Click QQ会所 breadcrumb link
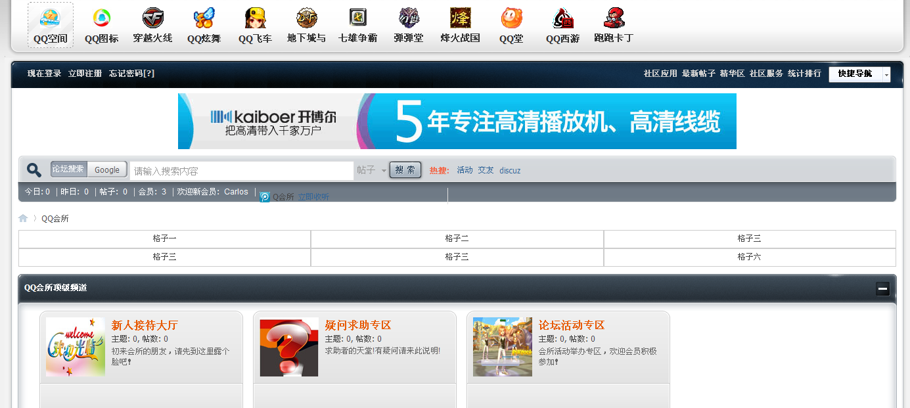The width and height of the screenshot is (910, 408). point(55,219)
